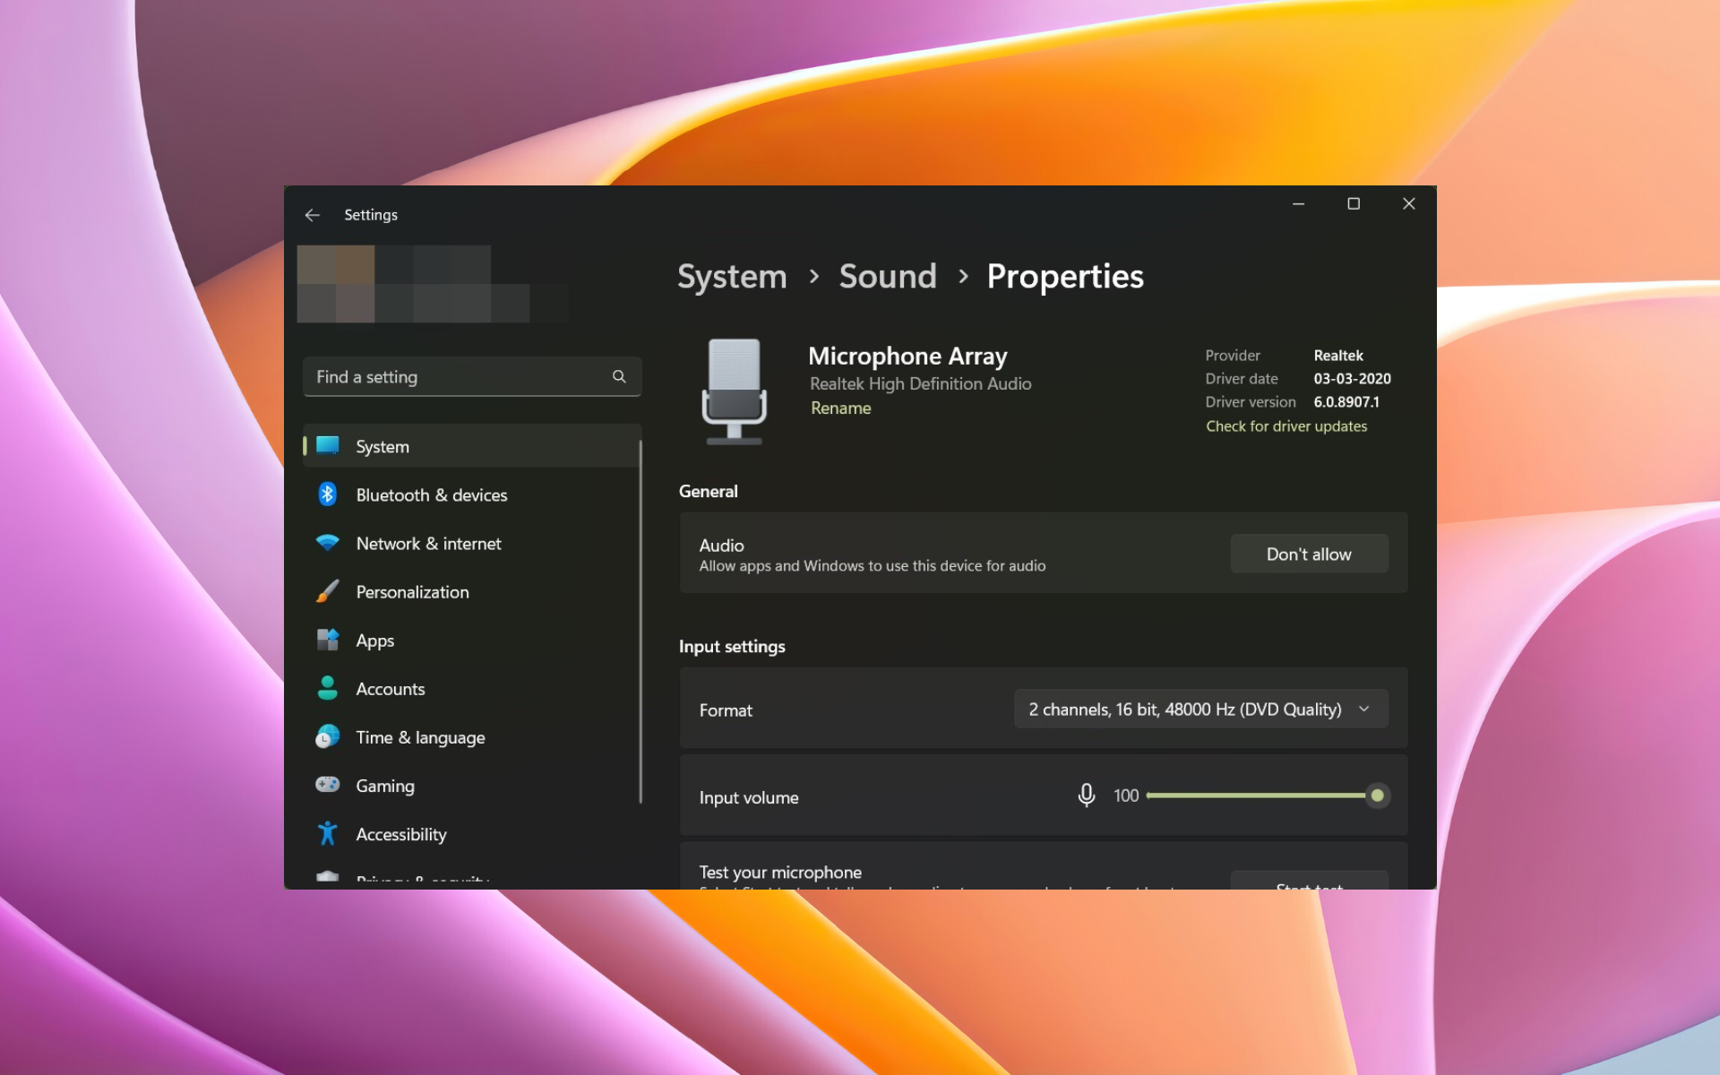This screenshot has height=1075, width=1720.
Task: Click the Network wifi icon
Action: [328, 543]
